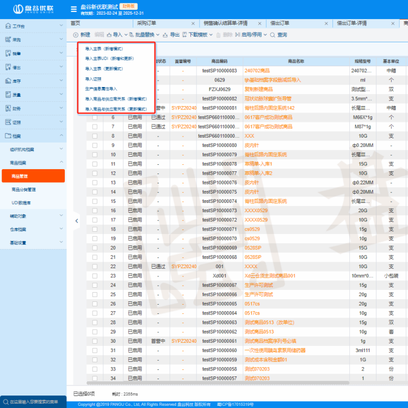
Task: Click the 导出 export icon
Action: (165, 35)
